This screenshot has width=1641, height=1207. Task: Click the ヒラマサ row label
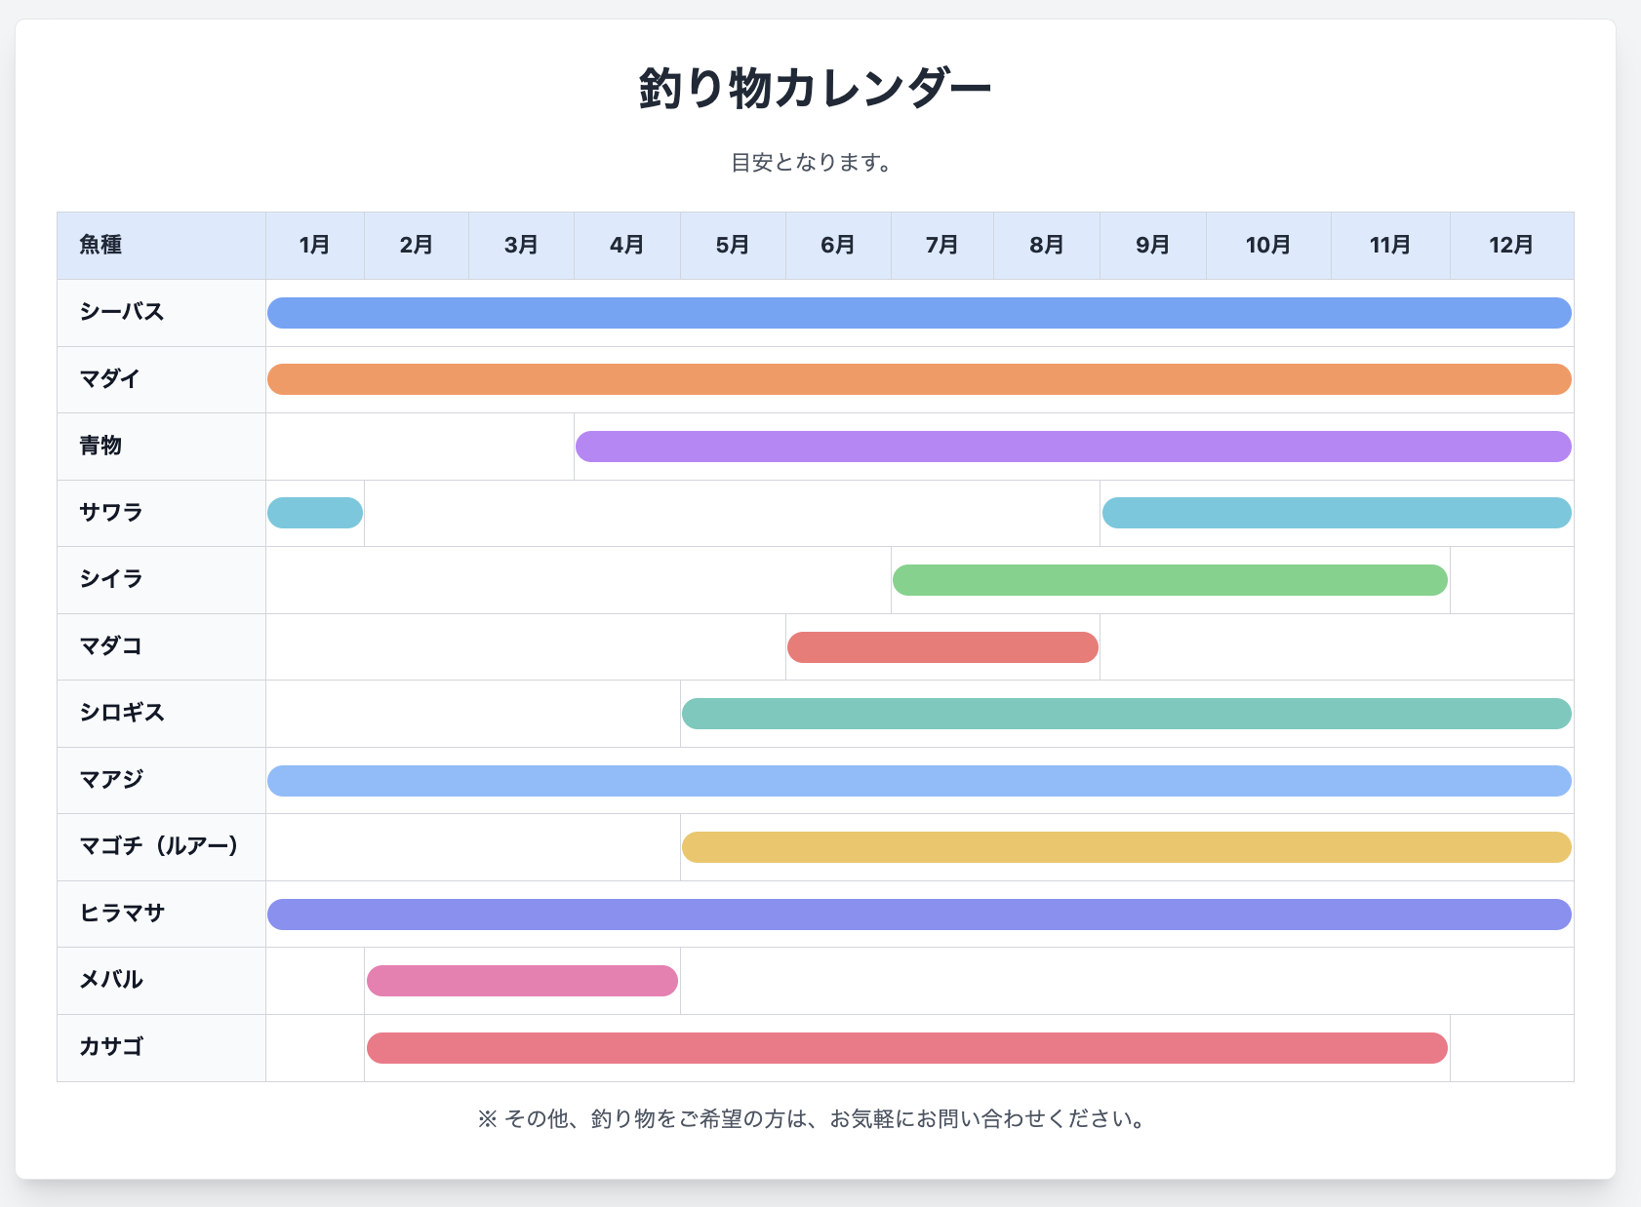pyautogui.click(x=122, y=914)
